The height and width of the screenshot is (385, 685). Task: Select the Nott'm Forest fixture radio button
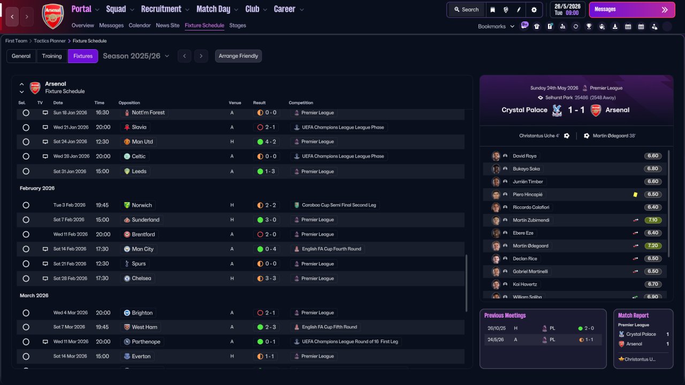tap(26, 113)
